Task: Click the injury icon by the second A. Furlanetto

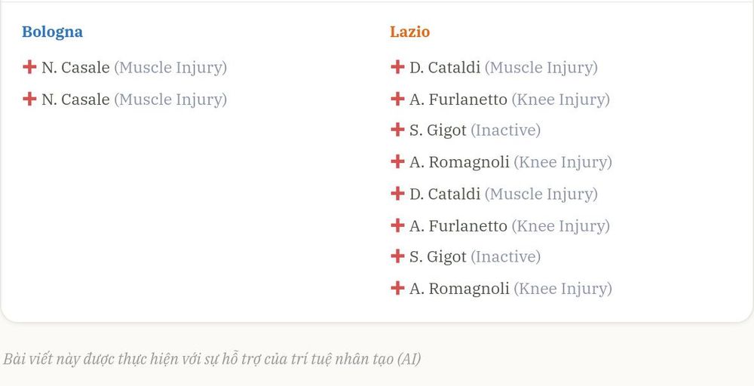Action: click(x=397, y=225)
